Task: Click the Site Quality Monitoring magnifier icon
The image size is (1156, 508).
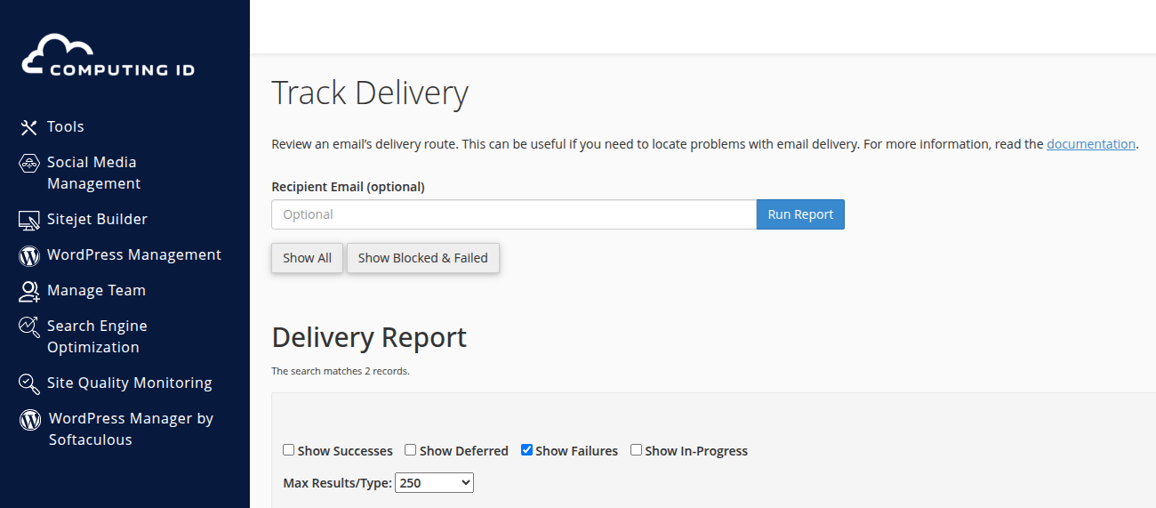Action: (29, 383)
